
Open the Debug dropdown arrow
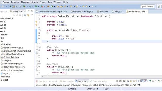[x=33, y=7]
